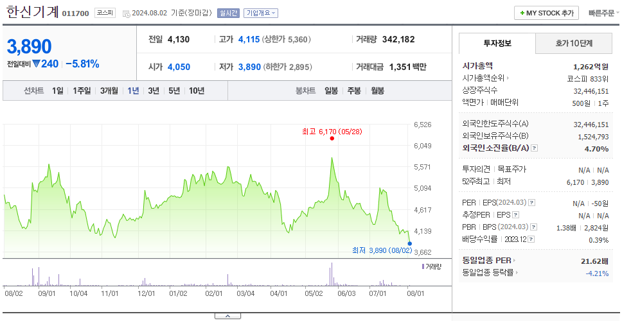Screen dimensions: 622x321
Task: Click the 52주최고 label
Action: click(476, 182)
